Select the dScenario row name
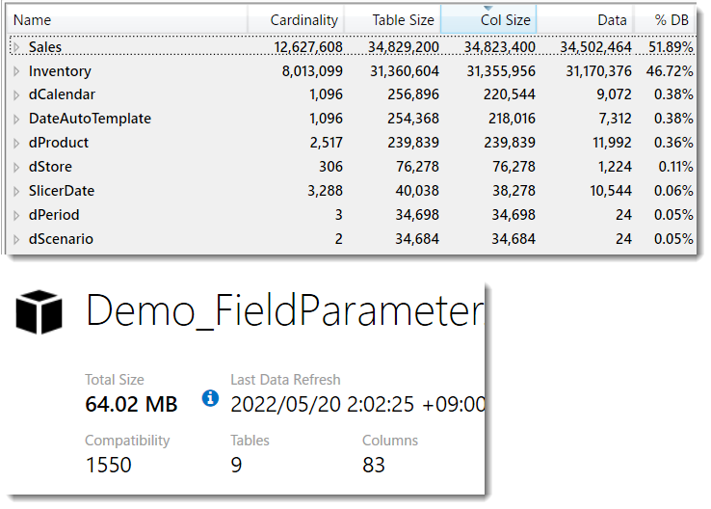 click(x=61, y=239)
